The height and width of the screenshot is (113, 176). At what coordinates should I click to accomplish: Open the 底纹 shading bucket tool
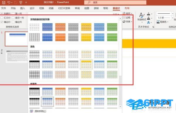(124, 13)
